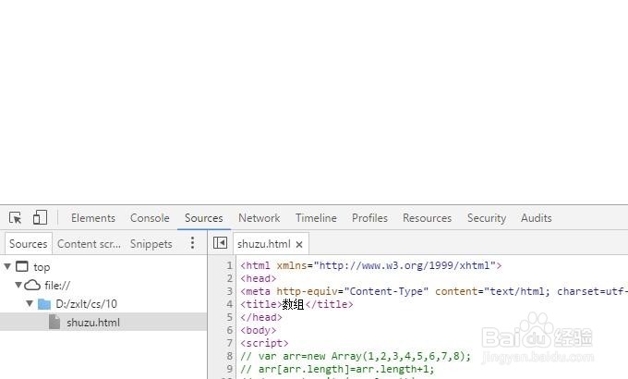Click the <script> tag on line 7

[264, 343]
